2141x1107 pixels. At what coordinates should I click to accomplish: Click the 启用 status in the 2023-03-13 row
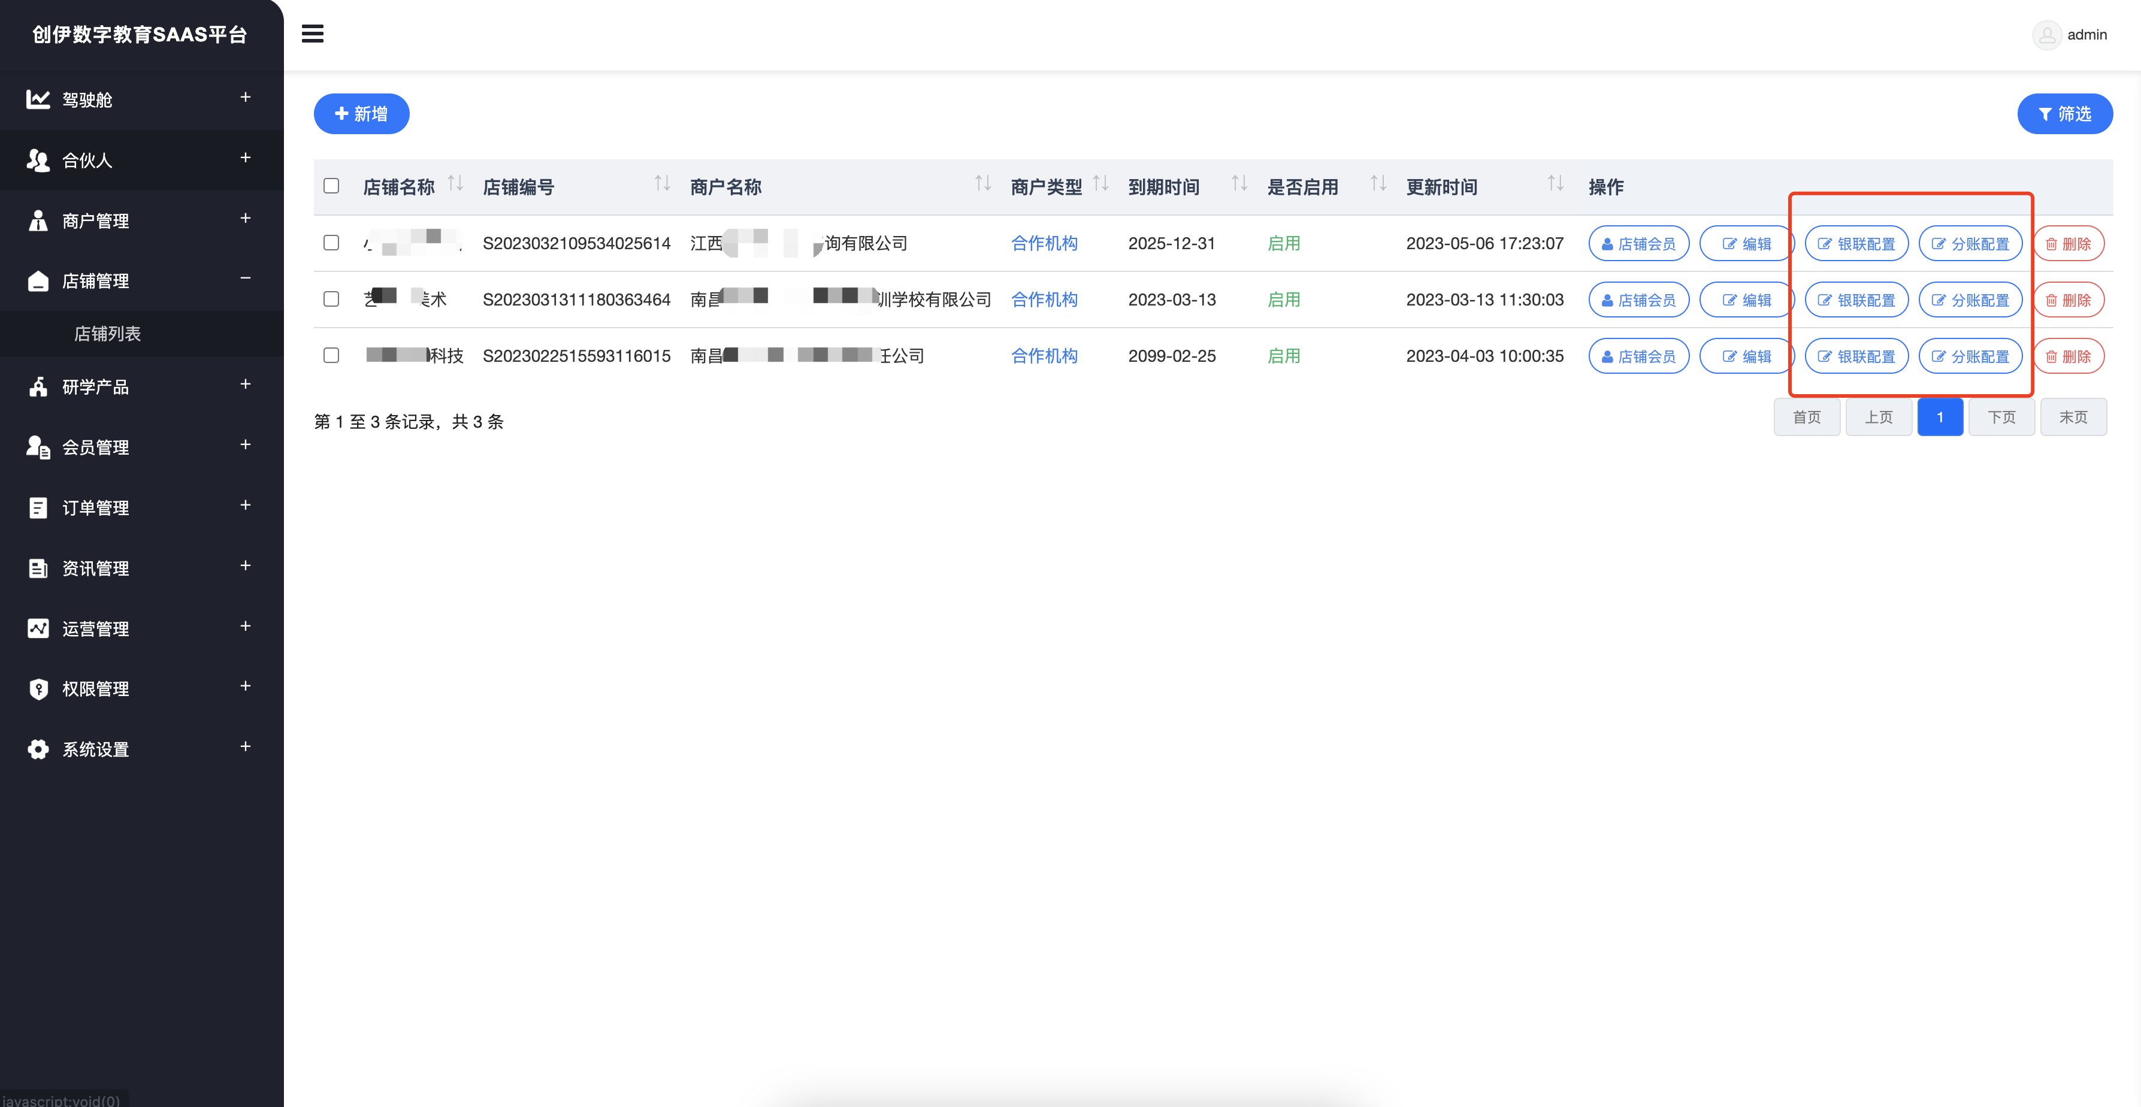1283,300
